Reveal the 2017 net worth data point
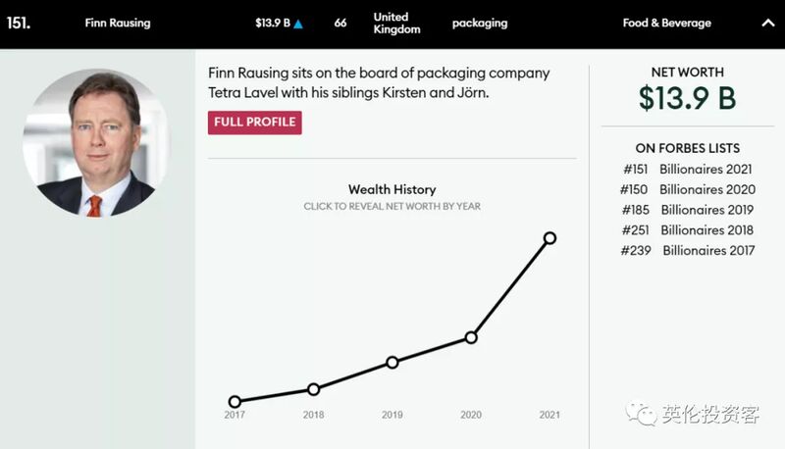Viewport: 785px width, 449px height. (235, 401)
